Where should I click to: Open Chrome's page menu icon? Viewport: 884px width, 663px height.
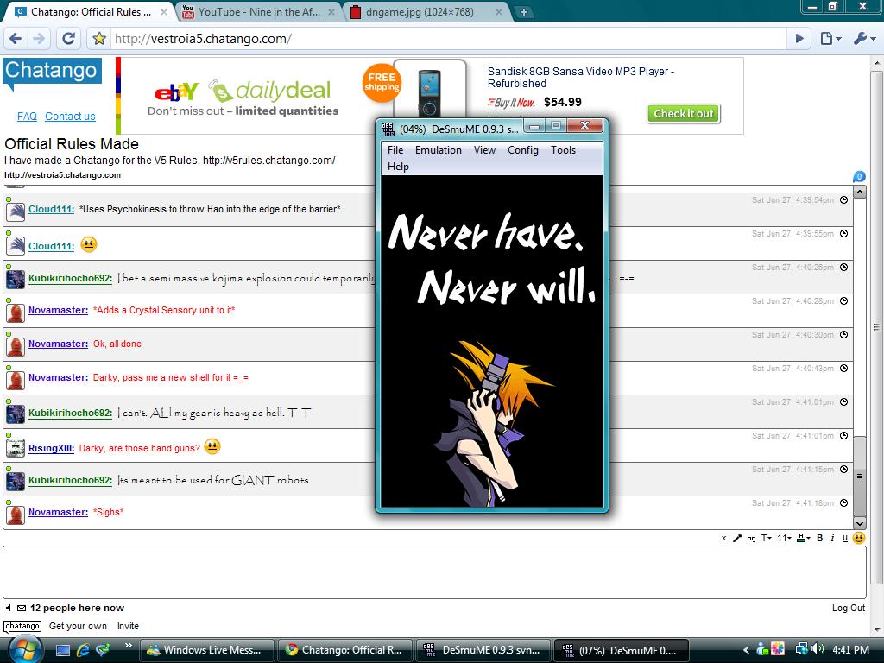[x=830, y=38]
